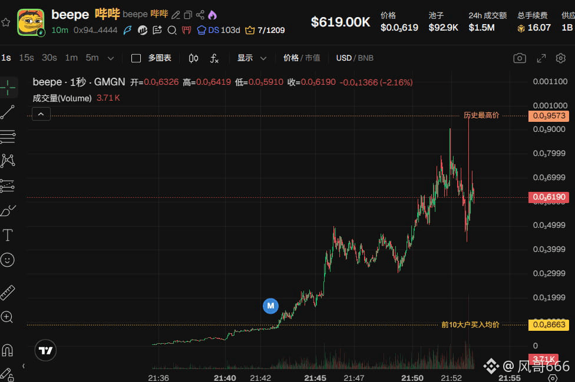575x382 pixels.
Task: Click the 价格 $0.0₃619 stat
Action: point(399,22)
